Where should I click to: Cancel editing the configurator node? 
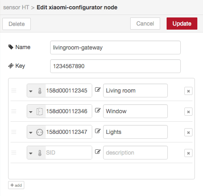pos(145,24)
